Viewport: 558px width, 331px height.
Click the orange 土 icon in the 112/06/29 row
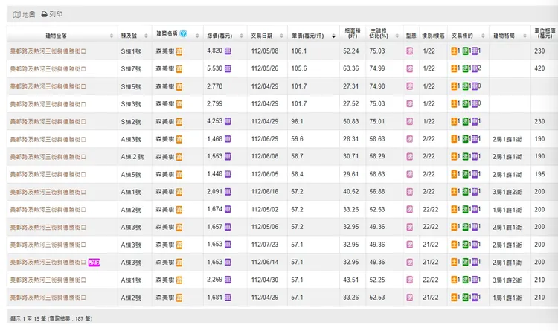(455, 139)
